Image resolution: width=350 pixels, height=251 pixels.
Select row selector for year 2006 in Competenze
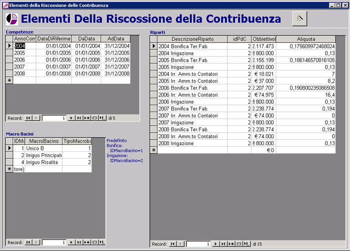pyautogui.click(x=9, y=59)
